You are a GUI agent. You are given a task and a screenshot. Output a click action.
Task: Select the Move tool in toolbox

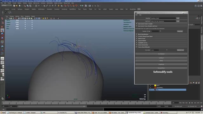[2, 30]
